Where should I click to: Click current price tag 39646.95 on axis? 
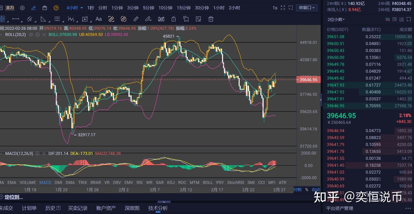(x=309, y=80)
